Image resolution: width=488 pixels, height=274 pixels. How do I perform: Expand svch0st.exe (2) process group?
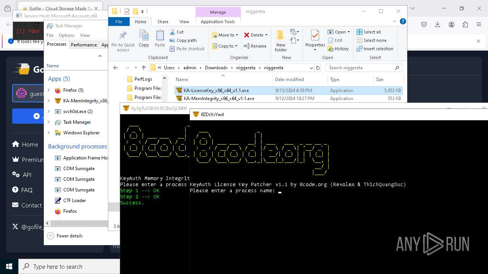49,112
